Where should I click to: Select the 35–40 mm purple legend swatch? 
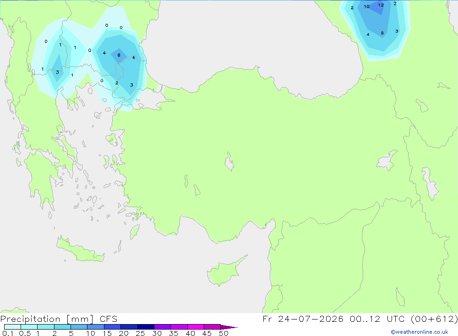[x=179, y=327]
